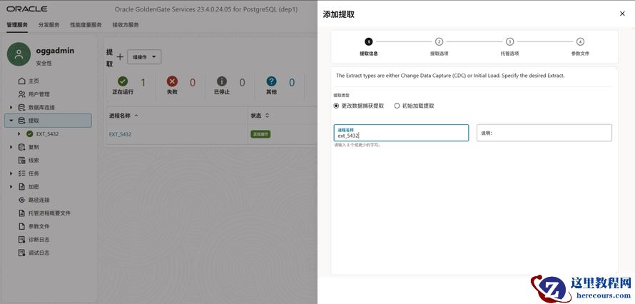
Task: Click the oggadmin username text
Action: tap(55, 51)
